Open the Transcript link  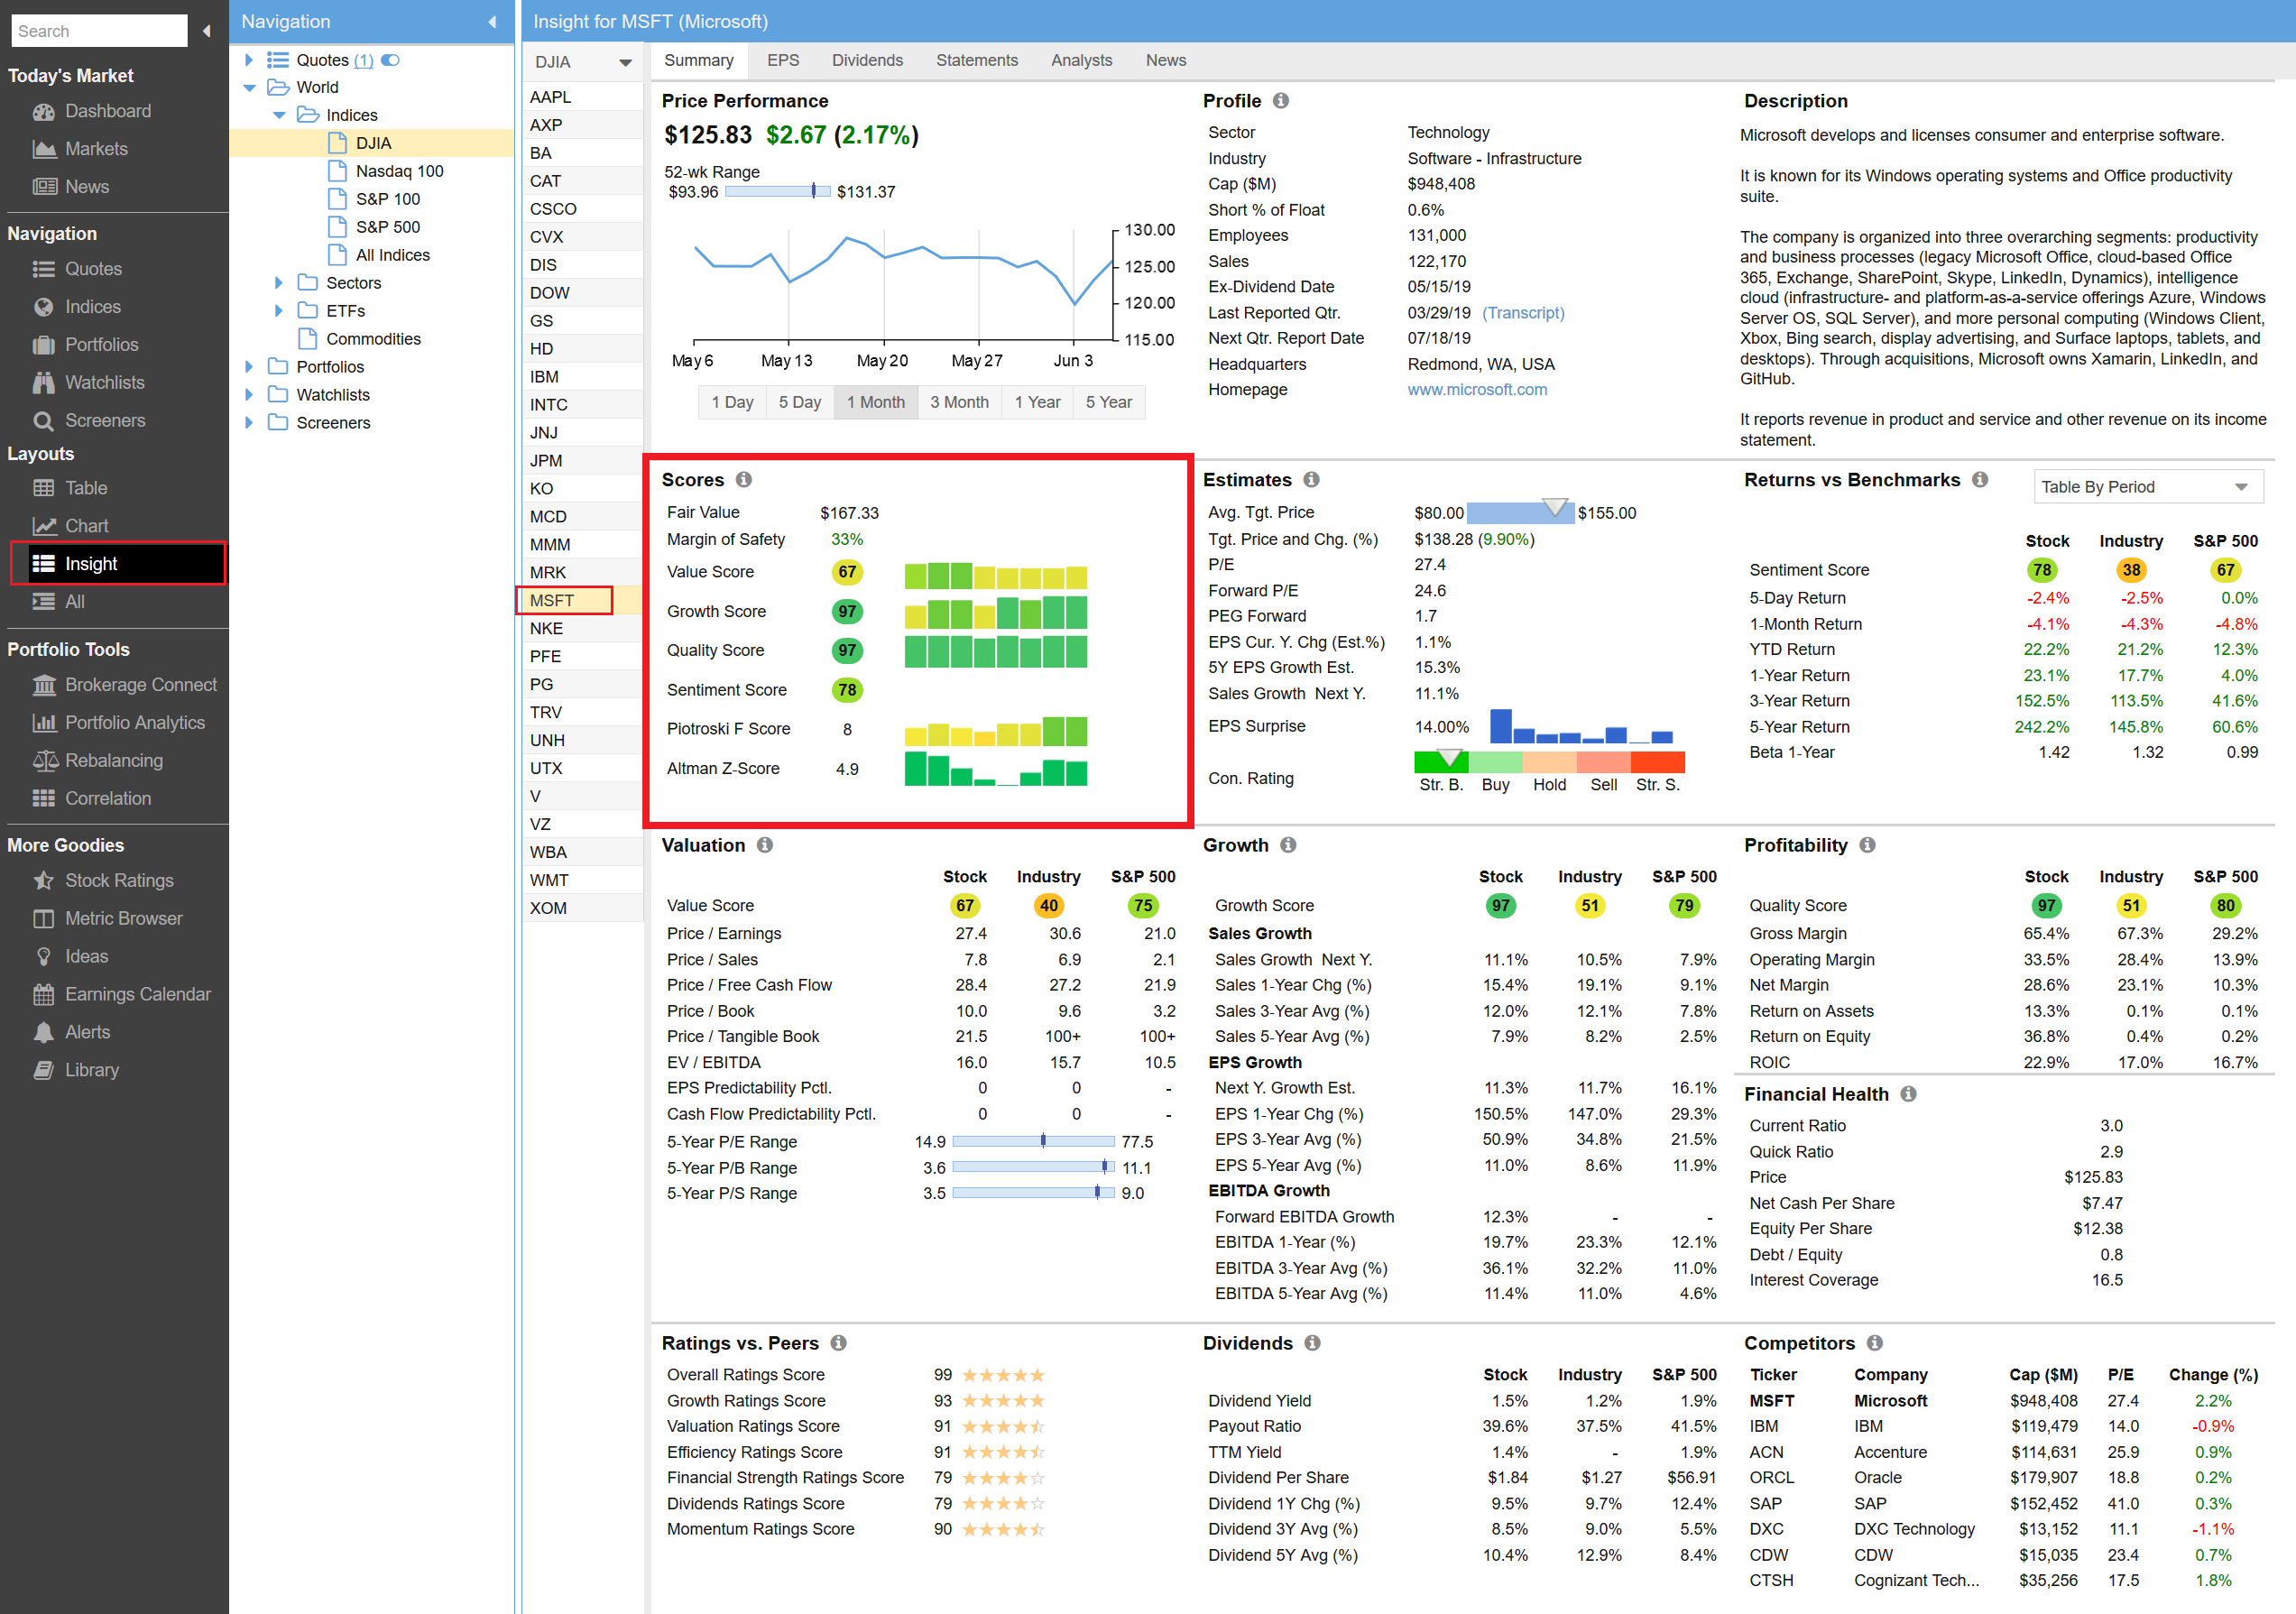point(1522,313)
